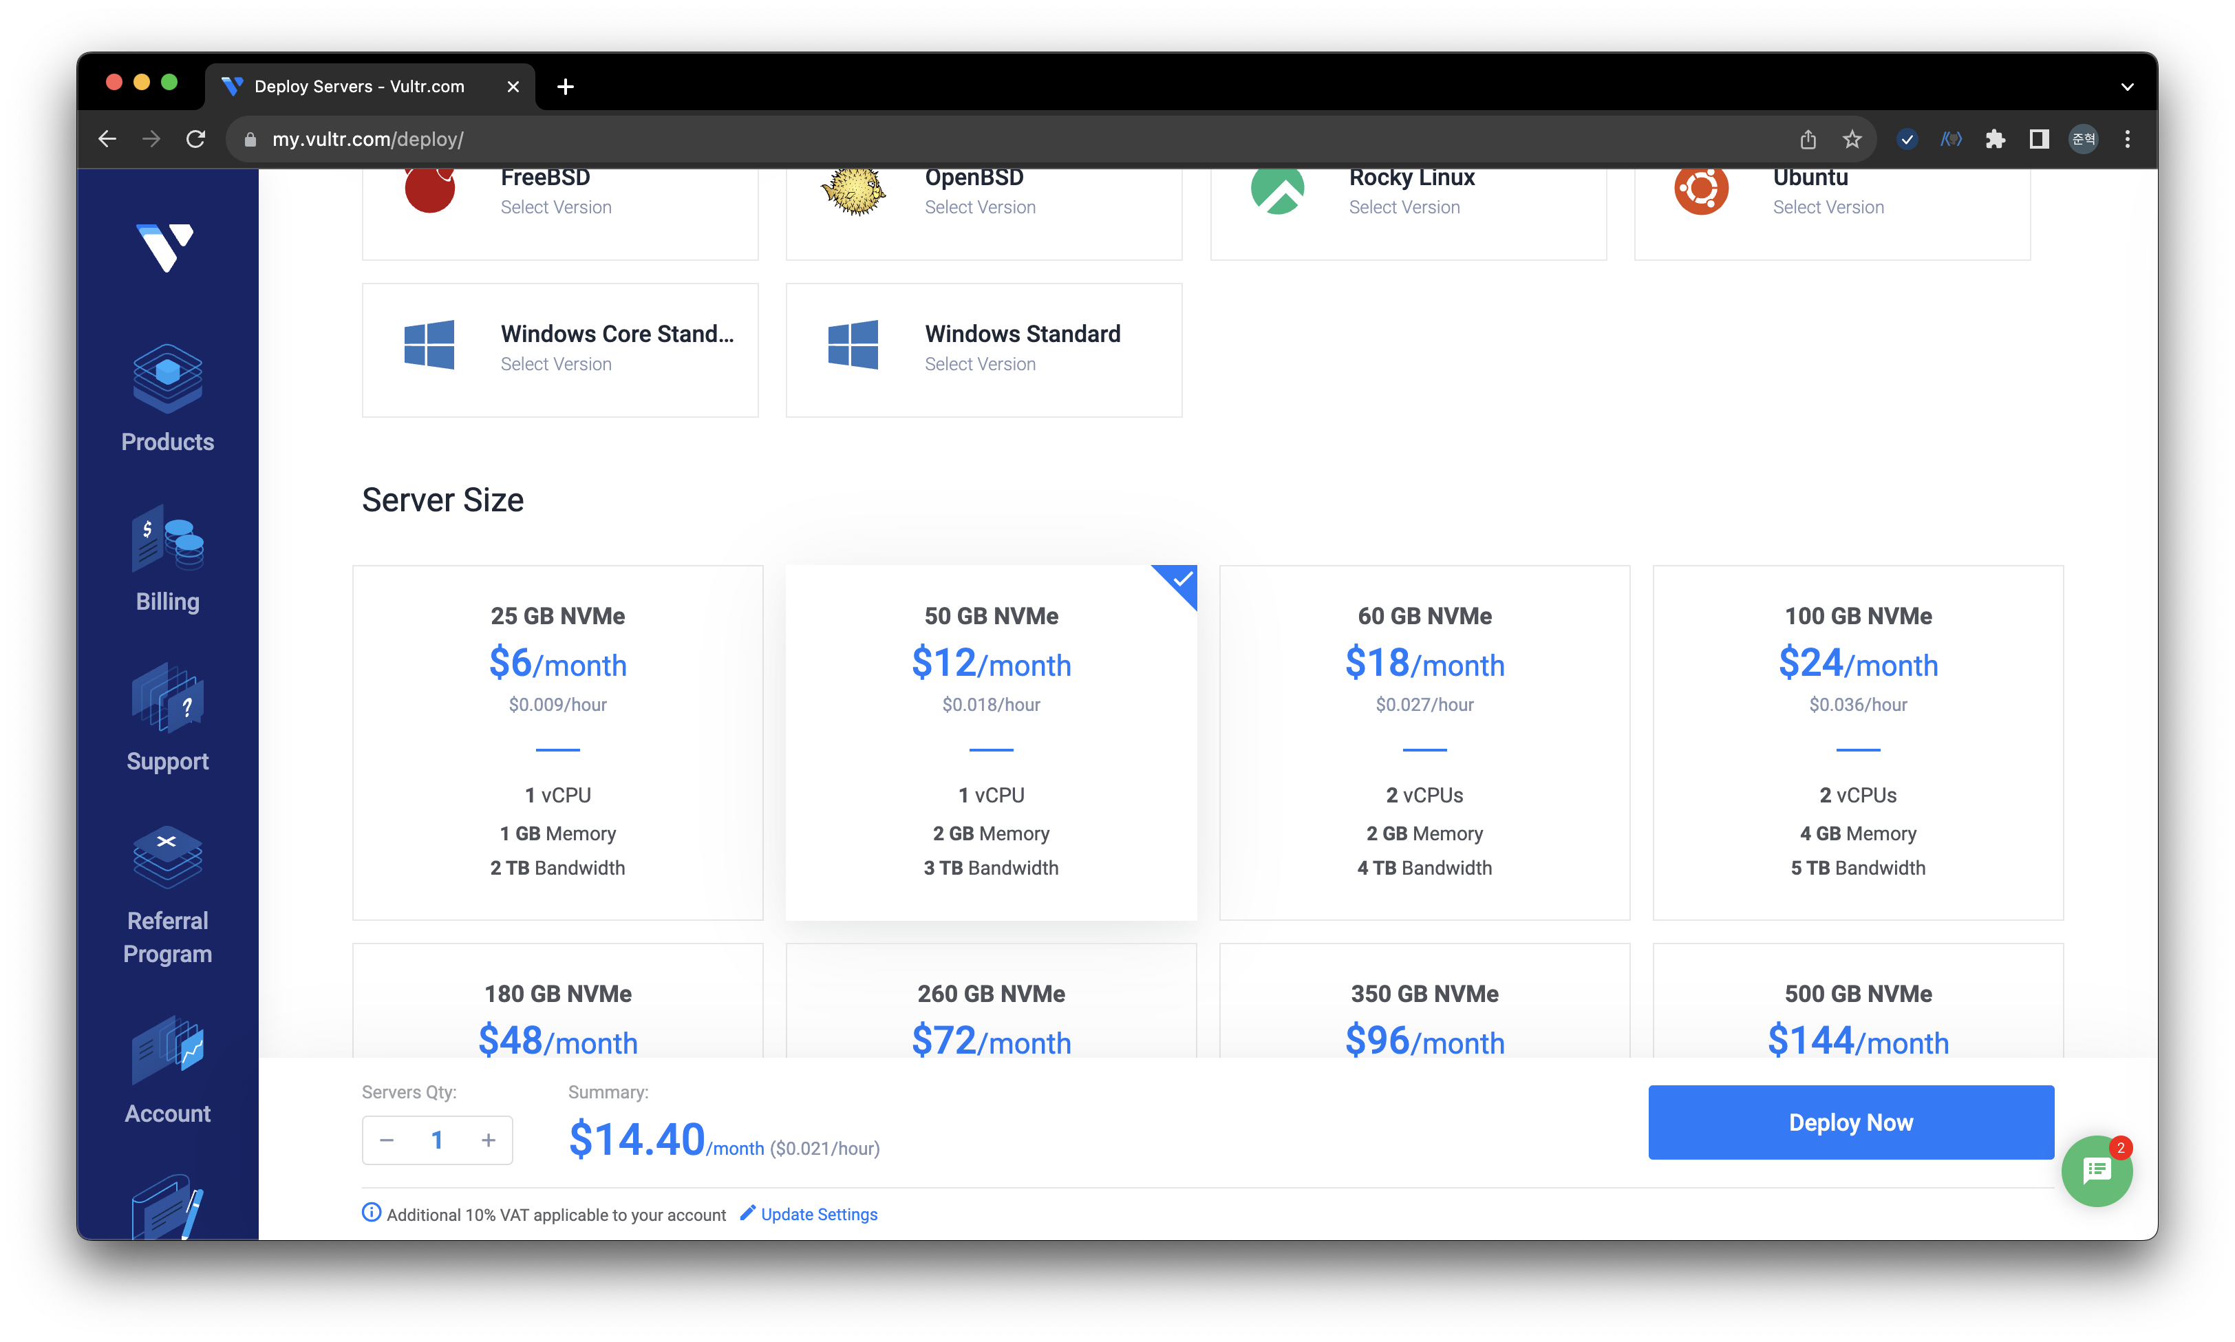Open the Account sidebar section
Screen dimensions: 2235x1342
pyautogui.click(x=167, y=1071)
